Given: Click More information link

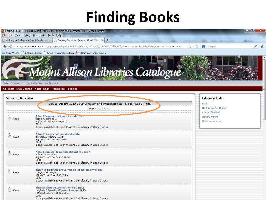Looking at the screenshot, I should coord(212,121).
